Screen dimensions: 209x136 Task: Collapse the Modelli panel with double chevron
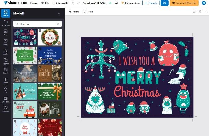pyautogui.click(x=59, y=13)
